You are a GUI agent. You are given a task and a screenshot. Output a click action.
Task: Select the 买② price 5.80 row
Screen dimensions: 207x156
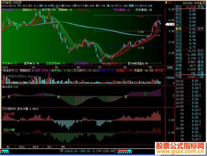191,36
